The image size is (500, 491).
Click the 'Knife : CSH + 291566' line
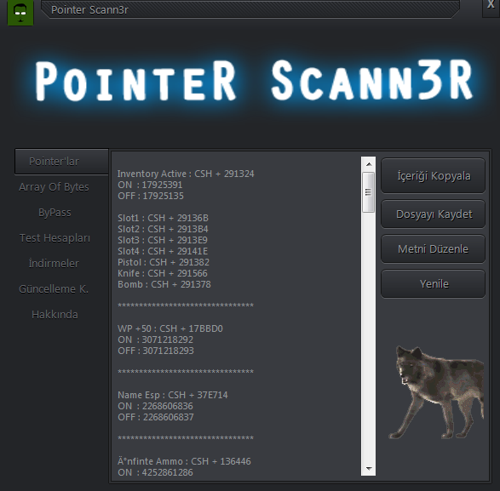[x=163, y=273]
